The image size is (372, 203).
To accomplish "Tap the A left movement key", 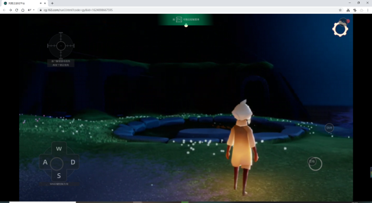I will (x=45, y=162).
